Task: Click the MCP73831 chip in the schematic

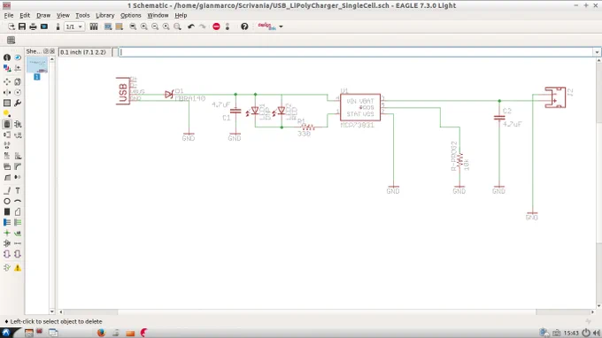Action: 360,107
